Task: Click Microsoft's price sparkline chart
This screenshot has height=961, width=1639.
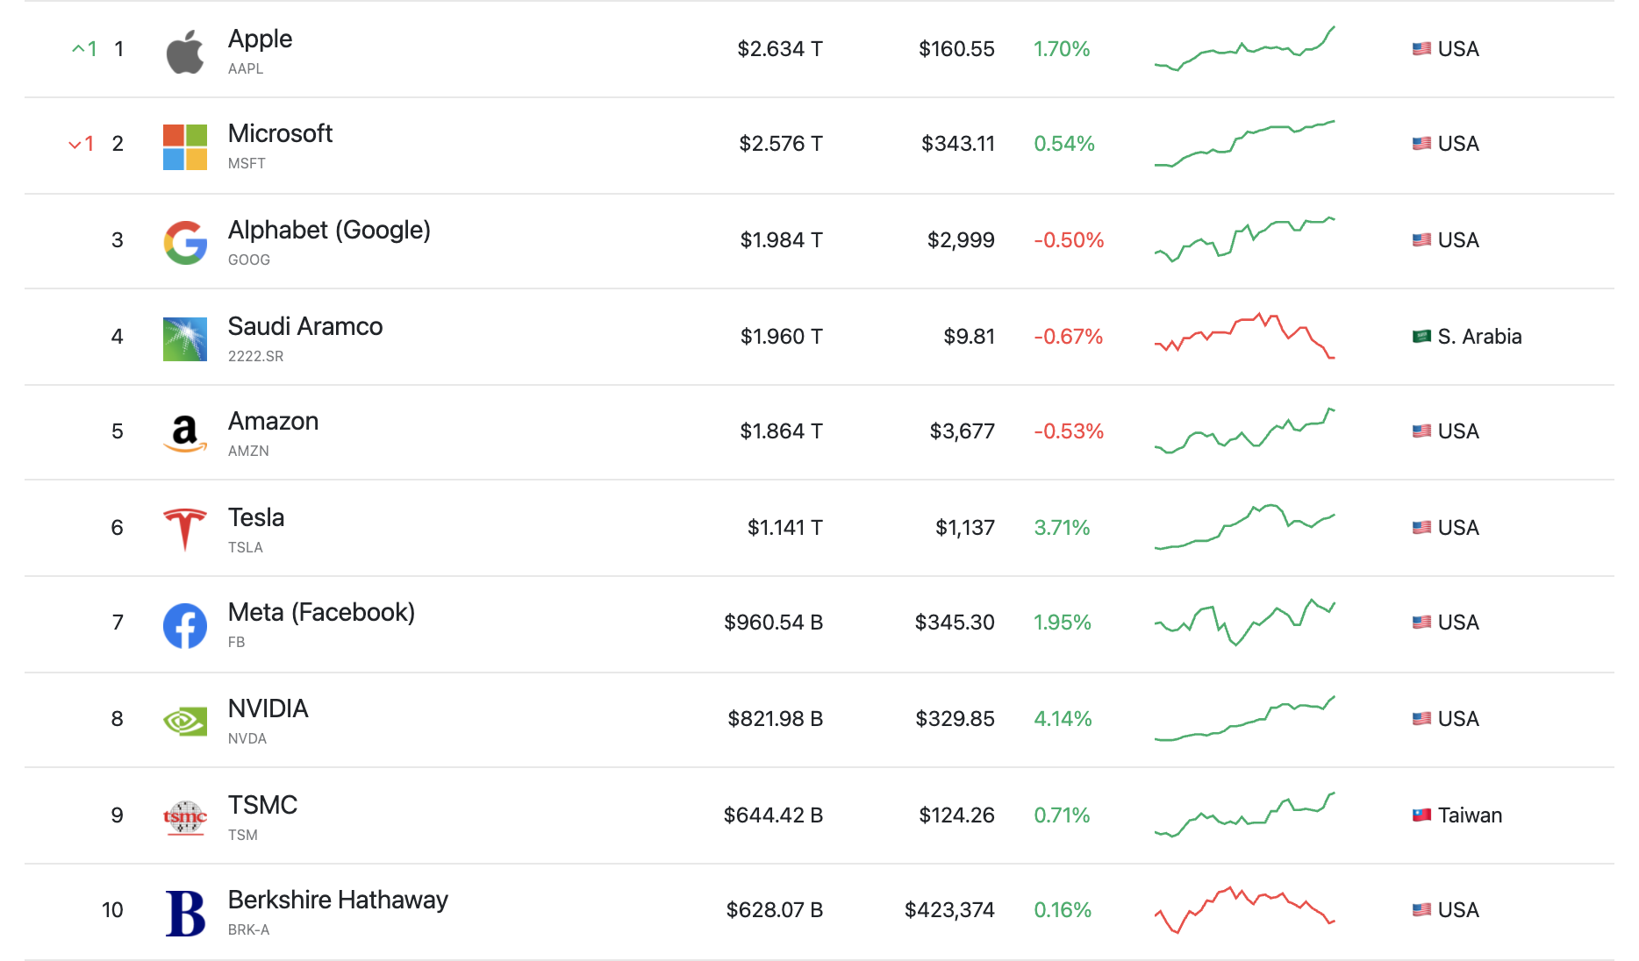Action: pyautogui.click(x=1244, y=144)
